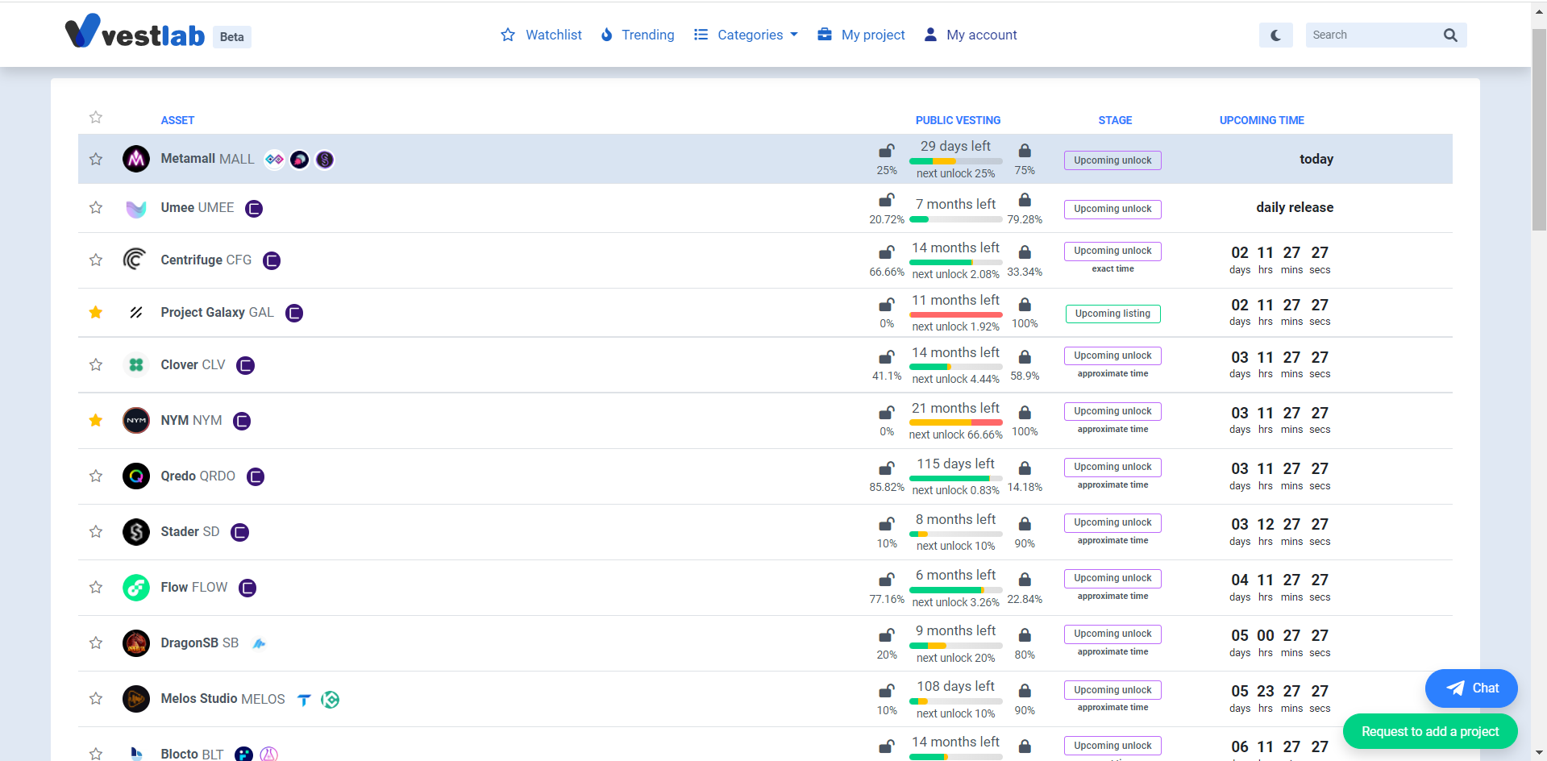Sort by ASSET column header

point(177,120)
